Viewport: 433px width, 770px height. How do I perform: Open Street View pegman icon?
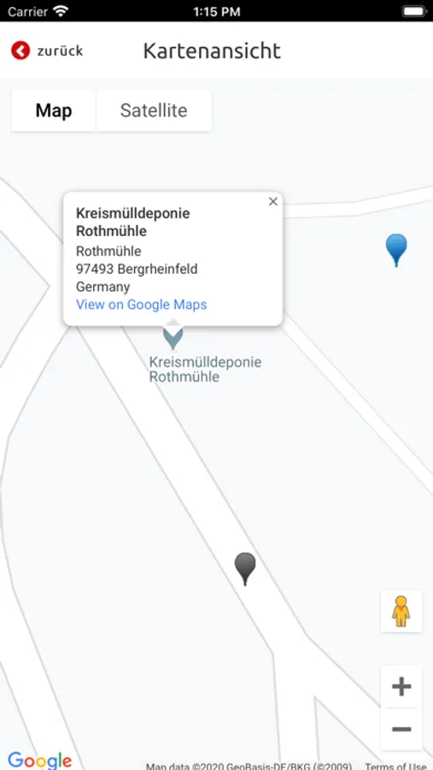(x=401, y=611)
